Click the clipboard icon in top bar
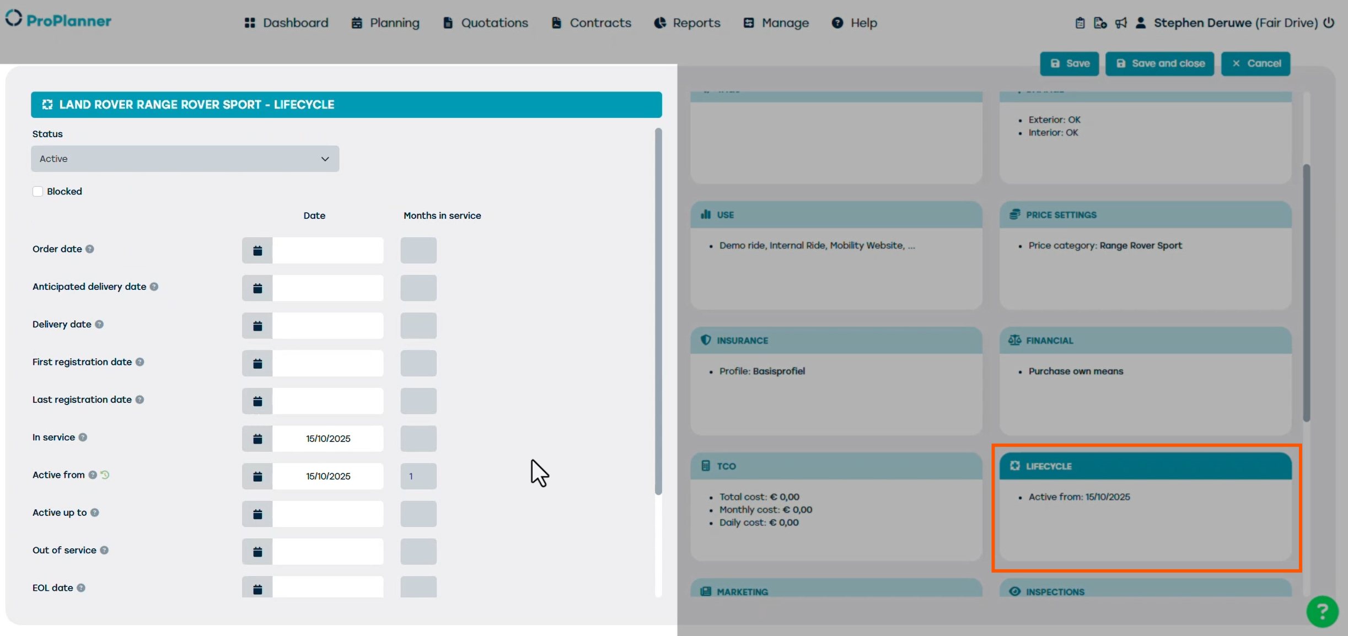This screenshot has height=636, width=1348. click(x=1080, y=23)
